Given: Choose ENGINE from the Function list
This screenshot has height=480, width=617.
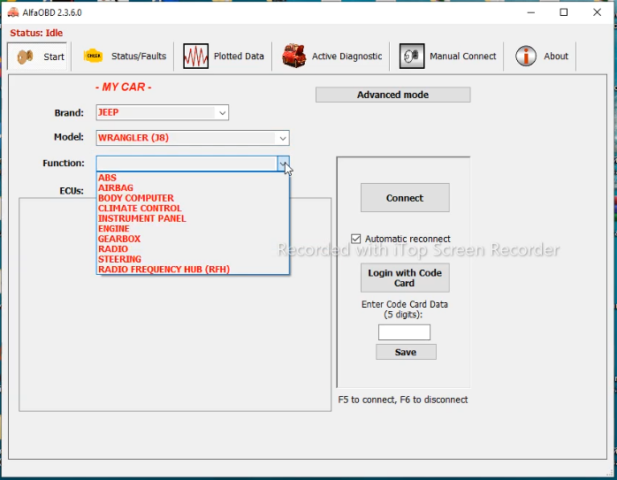Looking at the screenshot, I should (x=193, y=229).
